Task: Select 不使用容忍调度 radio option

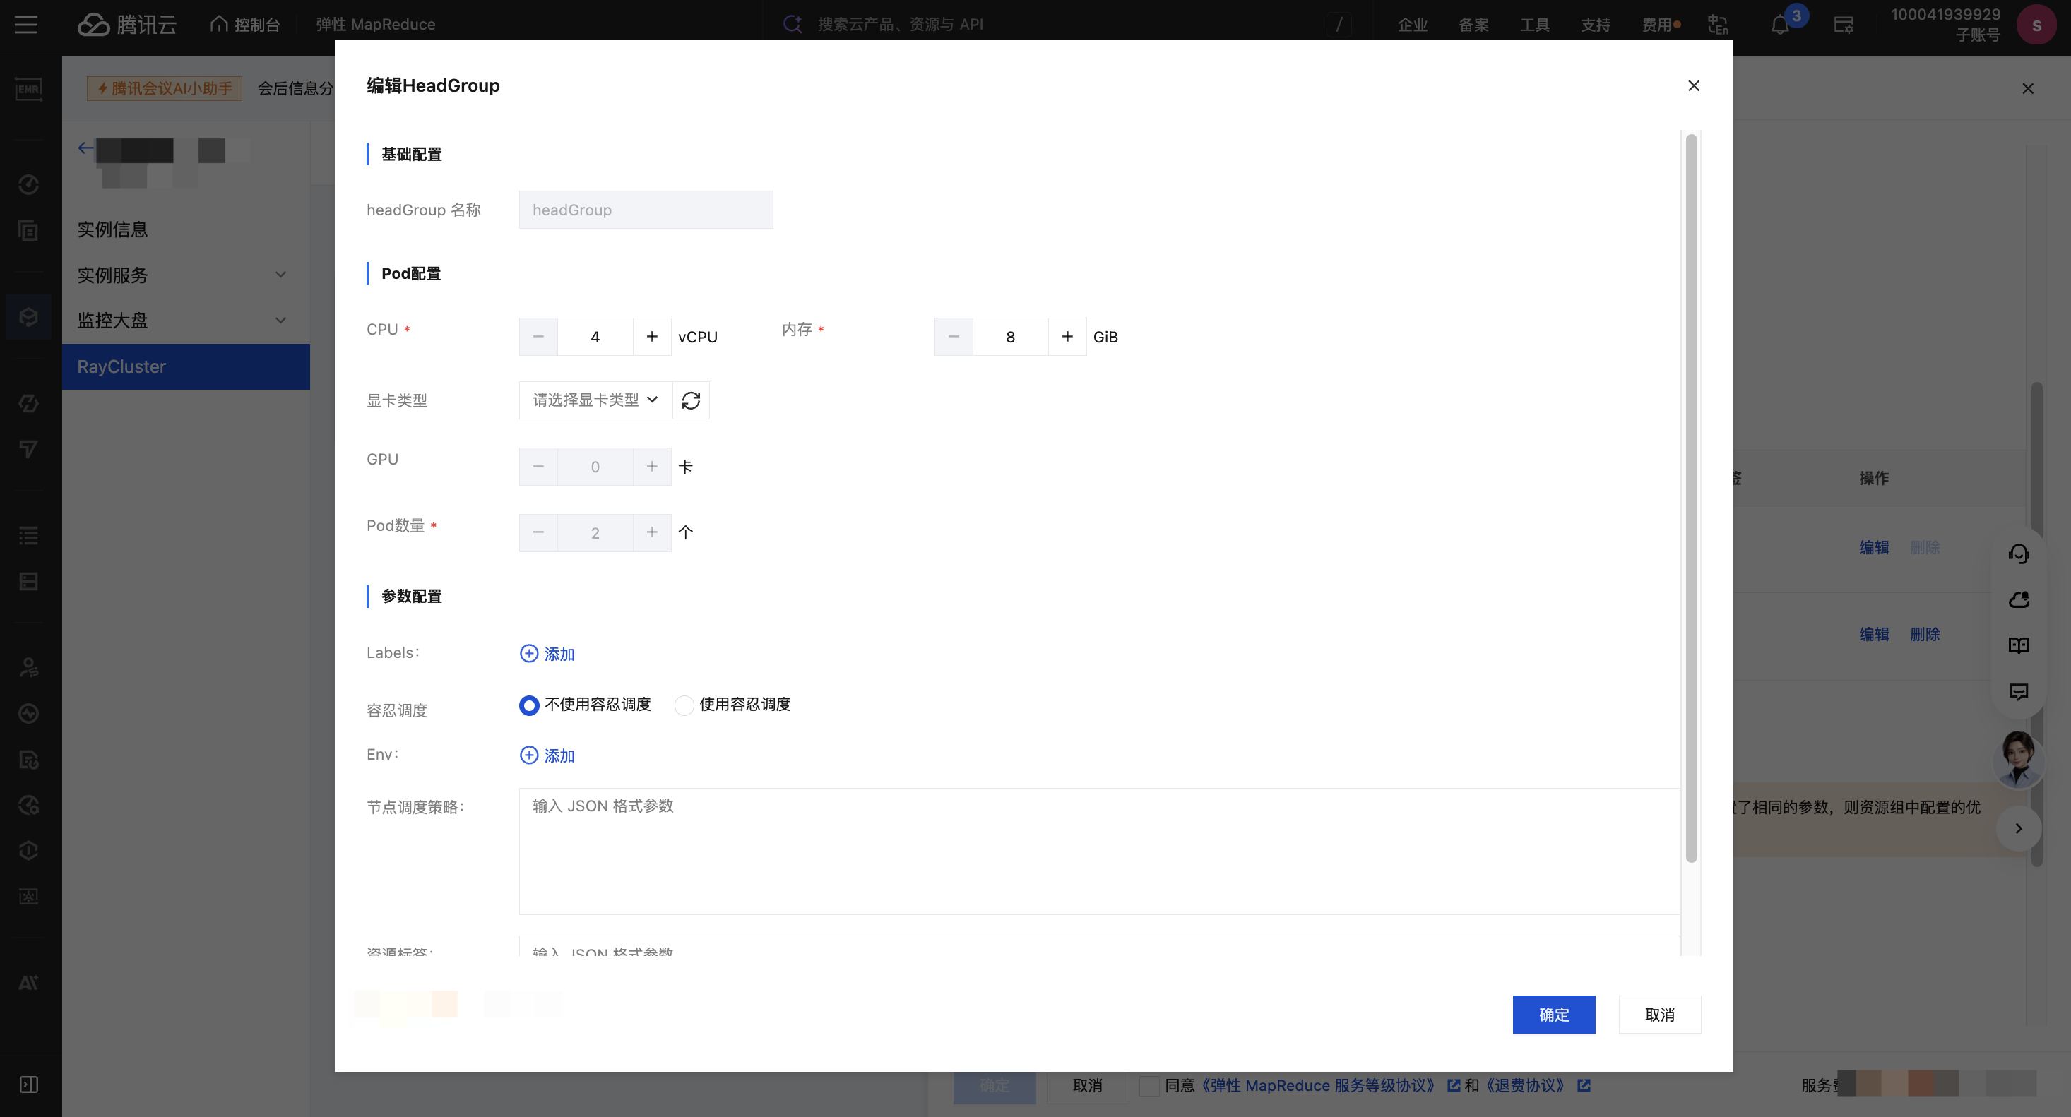Action: [528, 705]
